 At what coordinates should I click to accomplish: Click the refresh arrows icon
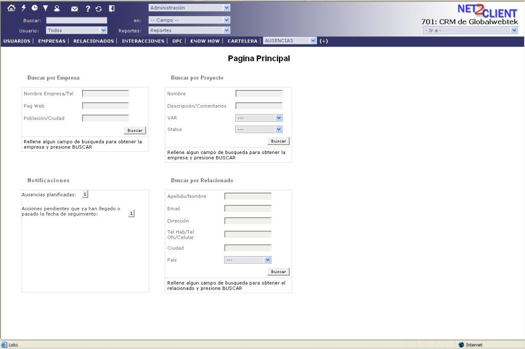tap(98, 9)
